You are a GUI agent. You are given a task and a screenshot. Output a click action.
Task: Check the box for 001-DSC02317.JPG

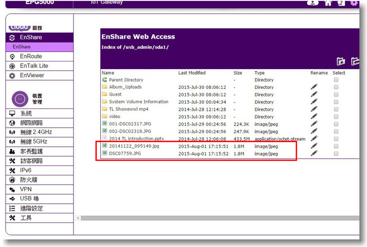coord(336,124)
